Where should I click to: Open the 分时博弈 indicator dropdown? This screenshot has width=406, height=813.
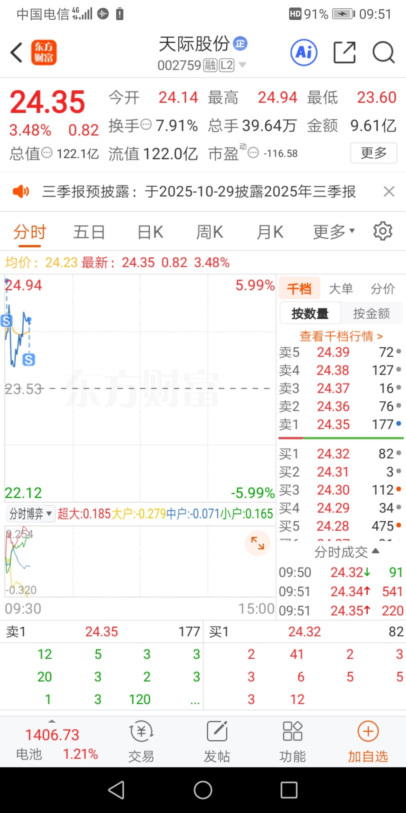point(31,513)
